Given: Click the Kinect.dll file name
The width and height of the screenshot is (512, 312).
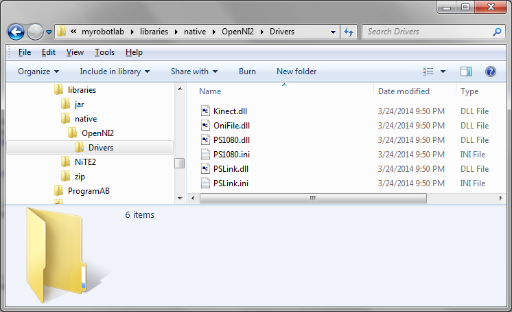Looking at the screenshot, I should pyautogui.click(x=230, y=111).
